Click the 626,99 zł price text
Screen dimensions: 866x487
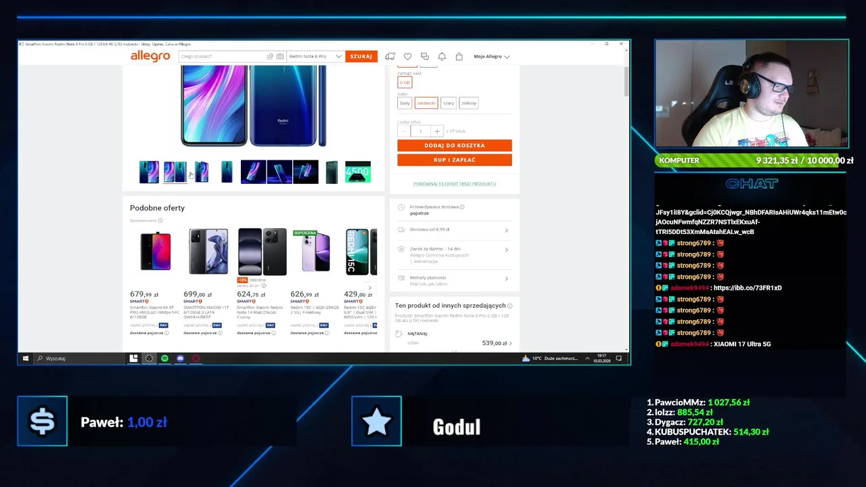304,294
